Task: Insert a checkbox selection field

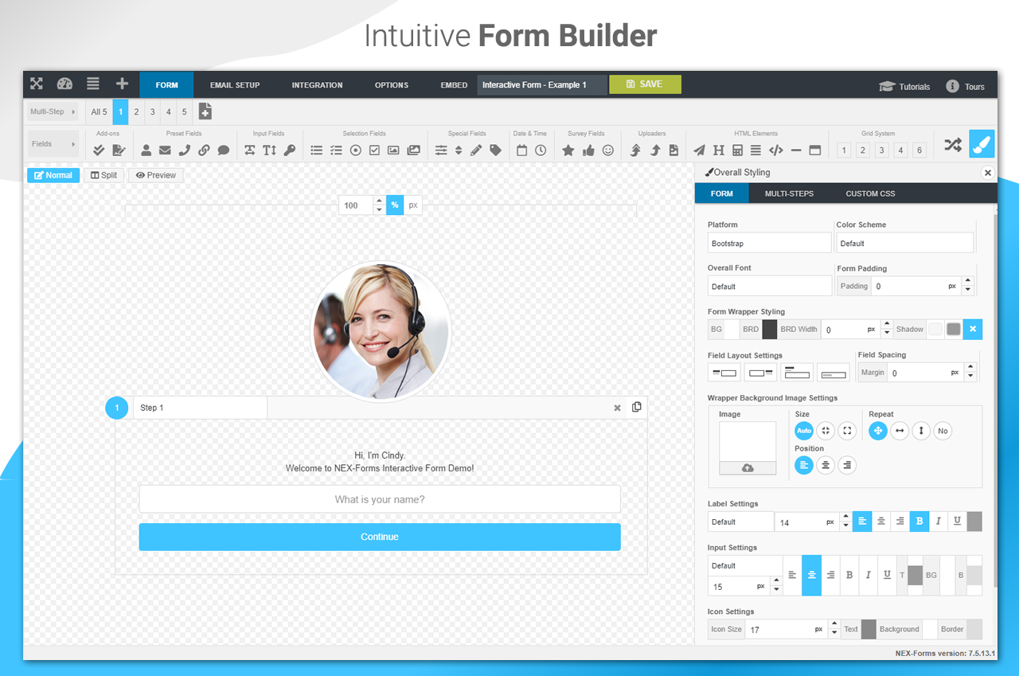Action: (x=374, y=150)
